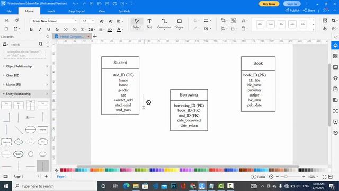Open the font color dropdown arrow
339x191 pixels.
point(122,30)
